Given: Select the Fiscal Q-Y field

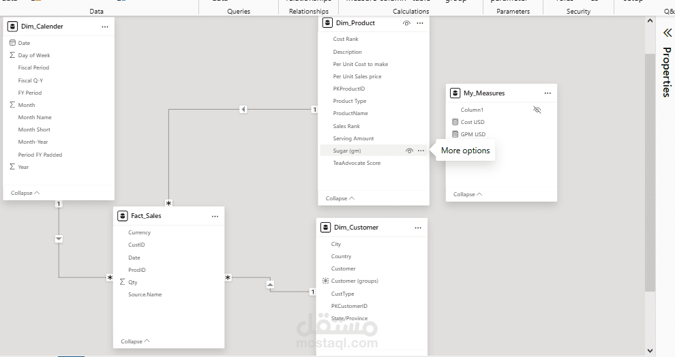Looking at the screenshot, I should 31,80.
